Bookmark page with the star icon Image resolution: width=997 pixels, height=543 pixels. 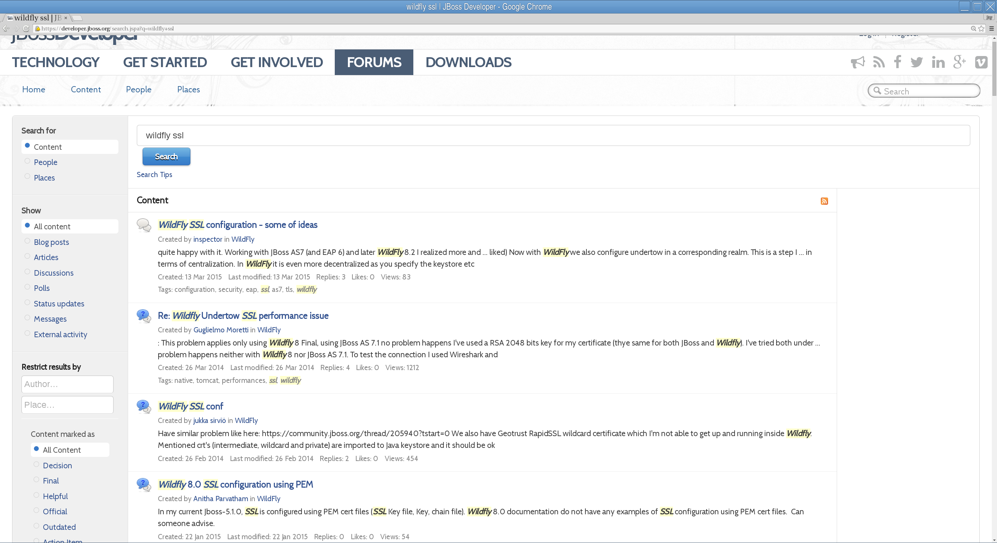pos(981,28)
